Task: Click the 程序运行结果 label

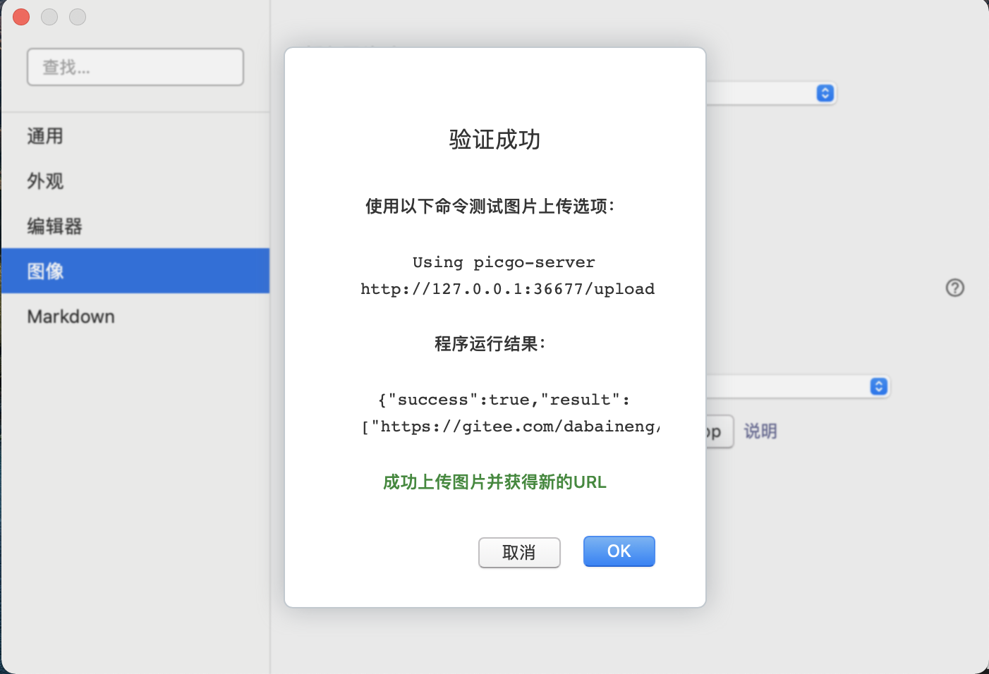Action: click(x=490, y=344)
